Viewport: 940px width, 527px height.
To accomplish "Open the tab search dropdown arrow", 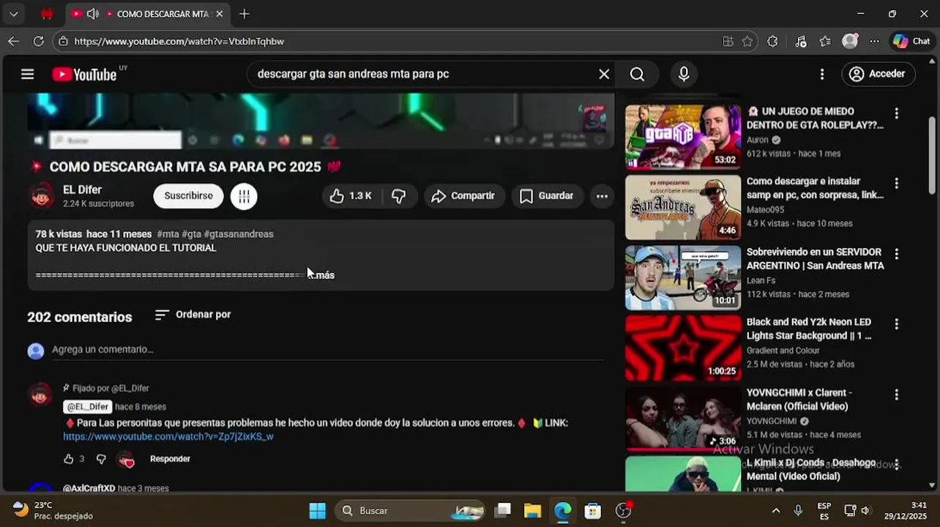I will tap(13, 14).
